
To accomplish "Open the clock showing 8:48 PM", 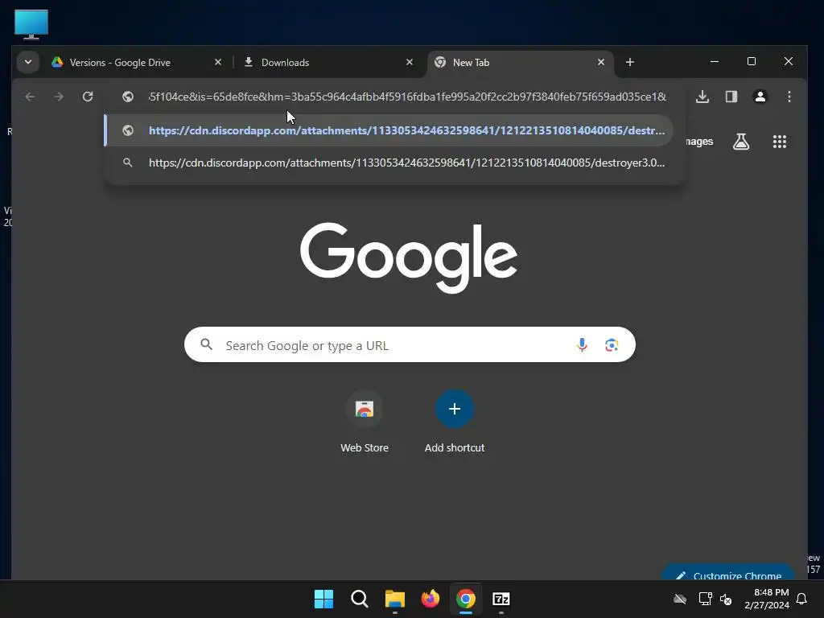I will 767,599.
